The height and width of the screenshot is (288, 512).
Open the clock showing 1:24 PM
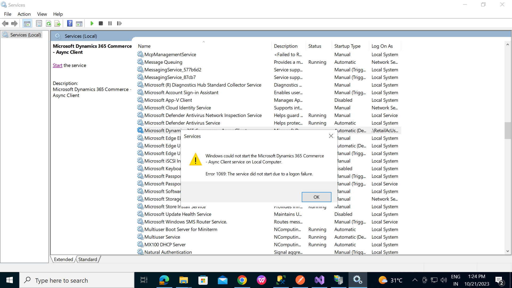477,280
